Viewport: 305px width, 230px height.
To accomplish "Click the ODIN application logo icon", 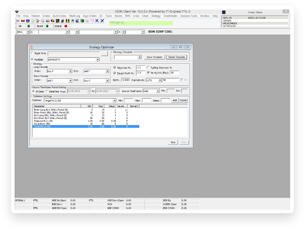I will (x=17, y=12).
